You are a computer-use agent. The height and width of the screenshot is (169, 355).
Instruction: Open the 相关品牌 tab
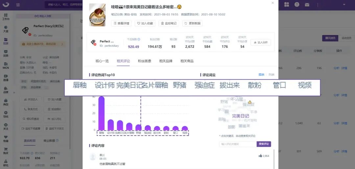pos(166,61)
